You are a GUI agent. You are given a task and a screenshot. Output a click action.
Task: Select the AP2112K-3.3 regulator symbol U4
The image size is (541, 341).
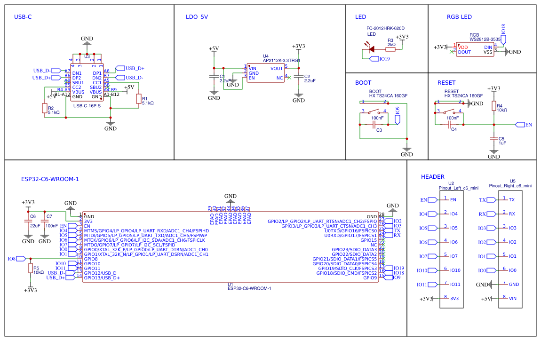tap(266, 73)
